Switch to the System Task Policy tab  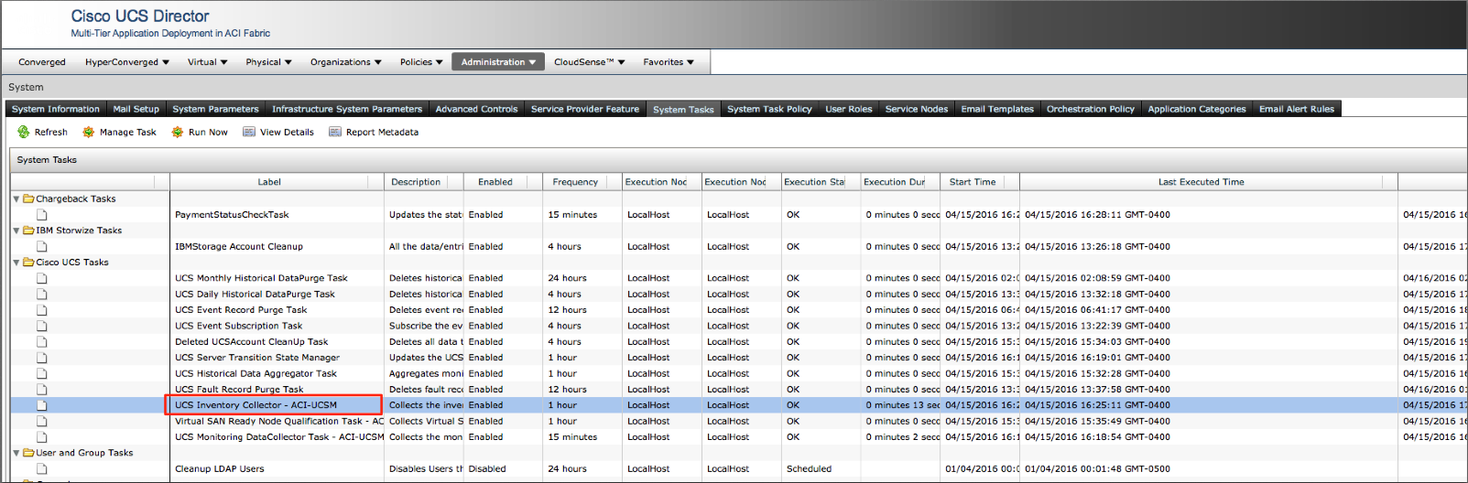coord(769,109)
